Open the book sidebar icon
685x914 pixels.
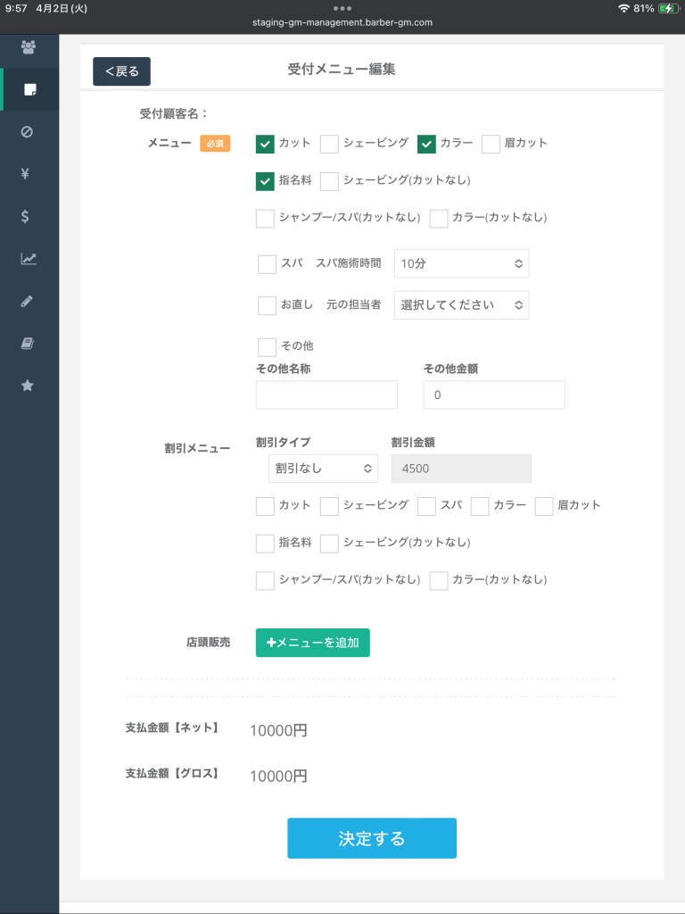pos(28,343)
